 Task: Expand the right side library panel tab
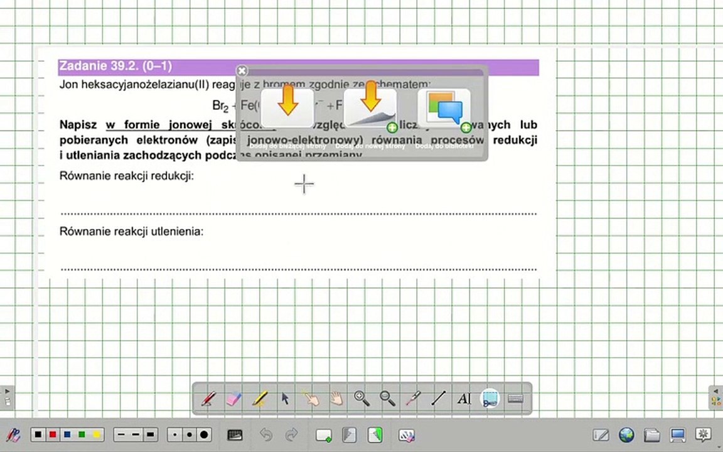715,397
